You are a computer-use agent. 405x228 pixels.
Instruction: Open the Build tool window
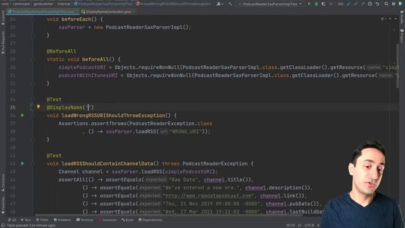pyautogui.click(x=127, y=220)
